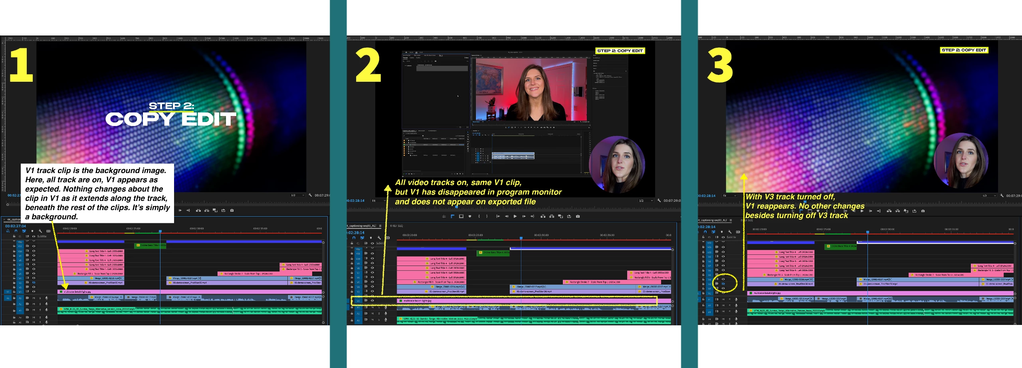Click Mark In in the middle screenshot's transport

[479, 216]
